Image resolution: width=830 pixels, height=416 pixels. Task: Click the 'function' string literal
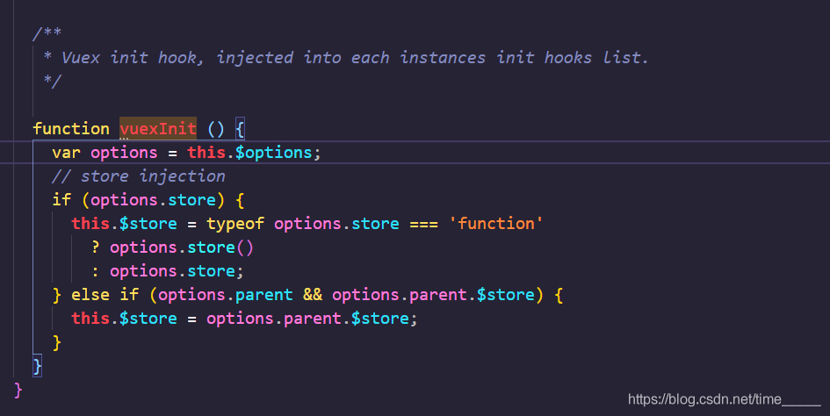point(495,224)
